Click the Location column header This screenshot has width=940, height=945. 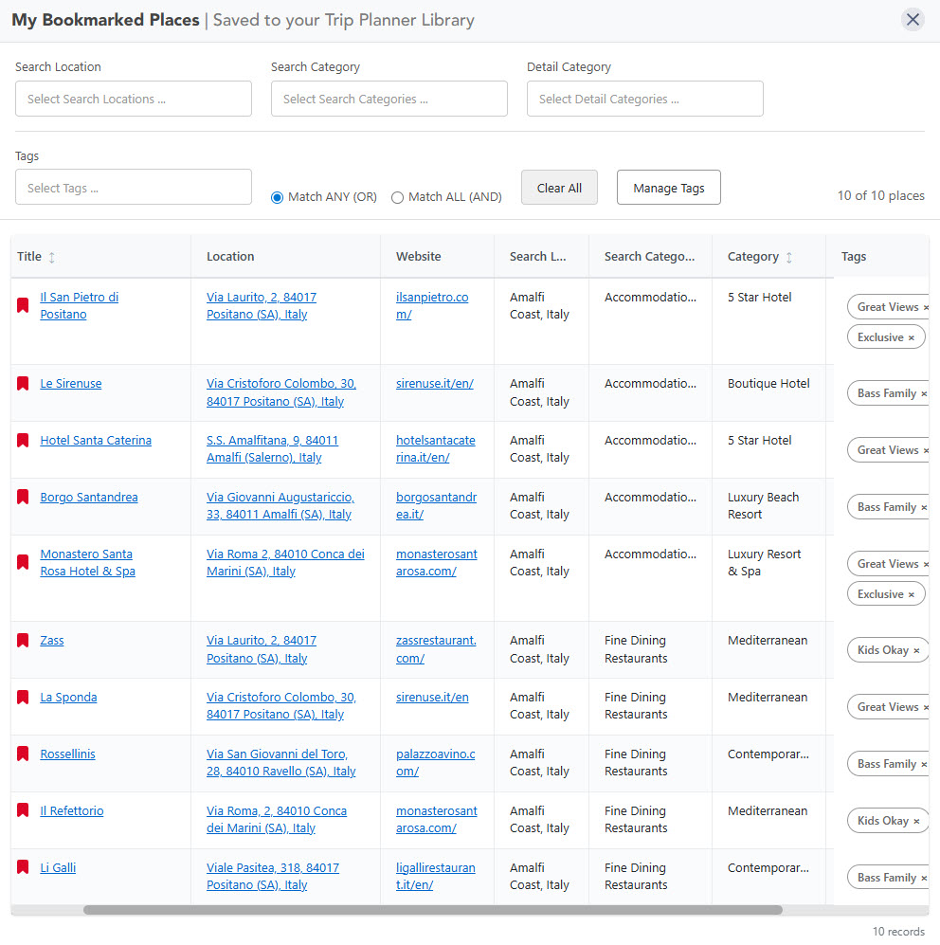click(x=230, y=257)
